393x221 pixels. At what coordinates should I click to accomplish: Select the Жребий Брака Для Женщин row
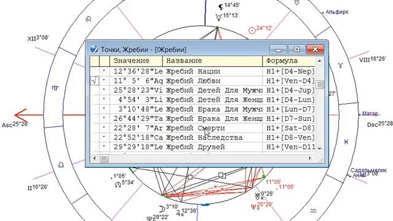(x=203, y=118)
